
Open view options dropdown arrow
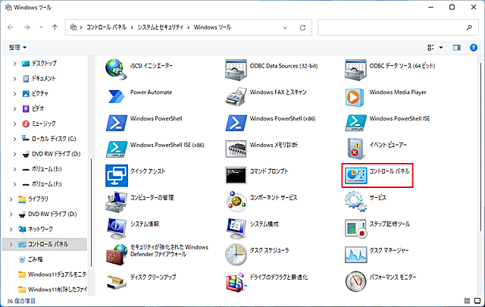point(441,47)
